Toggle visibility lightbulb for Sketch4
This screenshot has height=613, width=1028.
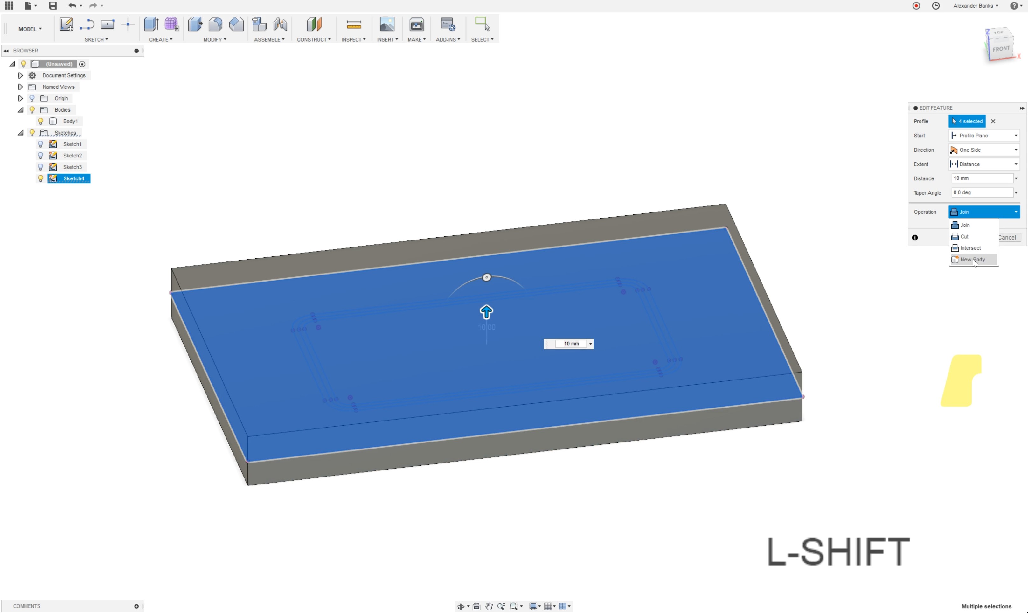click(x=40, y=178)
